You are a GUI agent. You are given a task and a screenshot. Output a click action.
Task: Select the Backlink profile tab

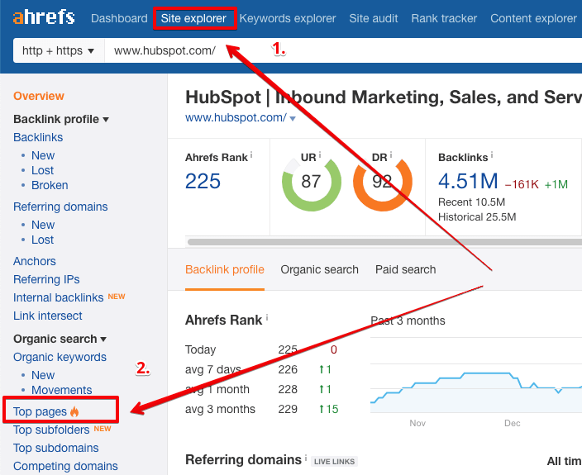tap(225, 269)
